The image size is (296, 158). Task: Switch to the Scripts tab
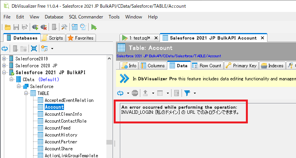53,38
